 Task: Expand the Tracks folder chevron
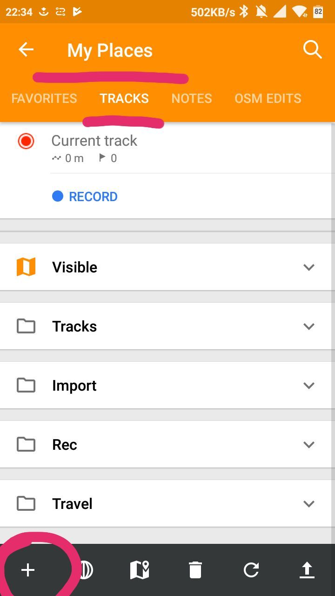click(x=309, y=326)
